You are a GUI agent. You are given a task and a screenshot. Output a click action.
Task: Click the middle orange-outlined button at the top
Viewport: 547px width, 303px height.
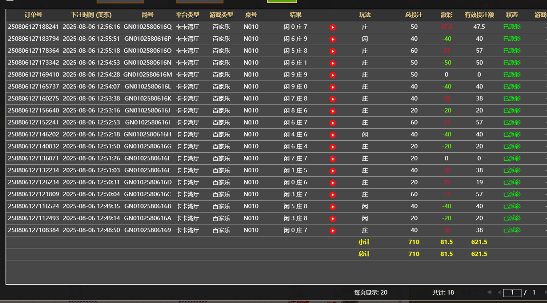point(199,1)
